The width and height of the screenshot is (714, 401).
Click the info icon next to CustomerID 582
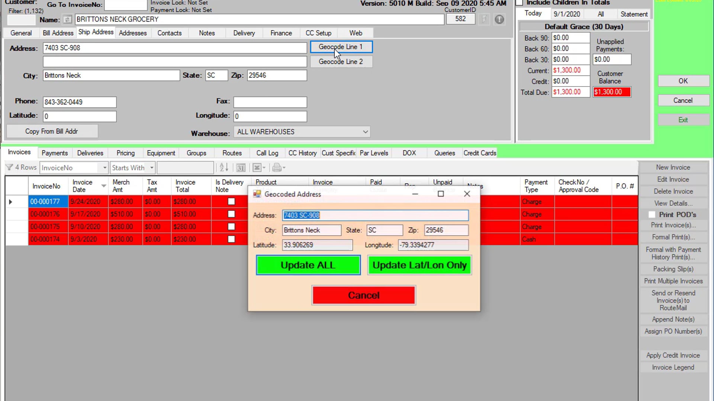499,19
